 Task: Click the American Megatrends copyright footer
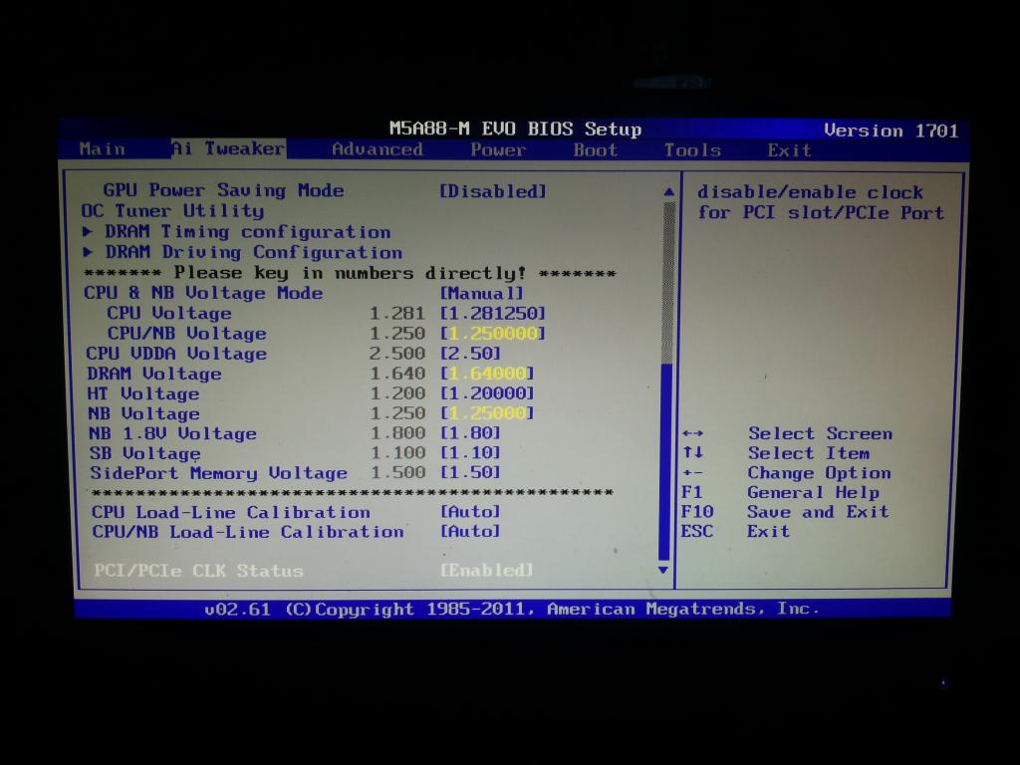click(x=511, y=609)
